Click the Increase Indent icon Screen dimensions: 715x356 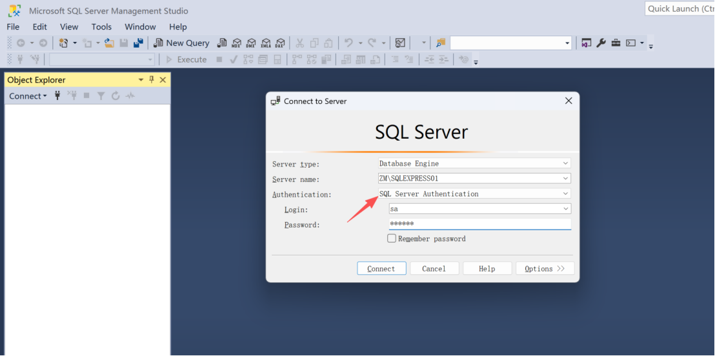click(x=444, y=59)
